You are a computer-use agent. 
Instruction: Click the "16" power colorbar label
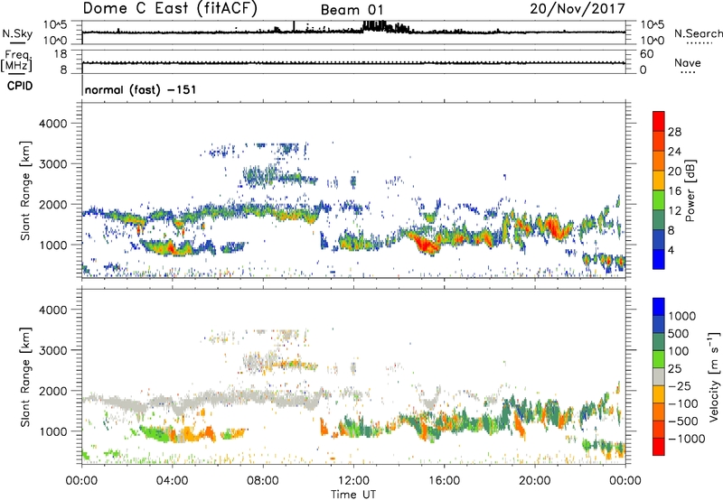click(x=674, y=191)
